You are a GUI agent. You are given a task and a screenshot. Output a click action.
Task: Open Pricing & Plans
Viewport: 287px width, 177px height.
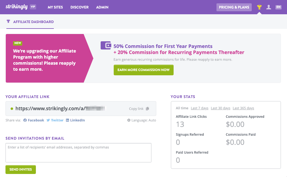[x=234, y=7]
